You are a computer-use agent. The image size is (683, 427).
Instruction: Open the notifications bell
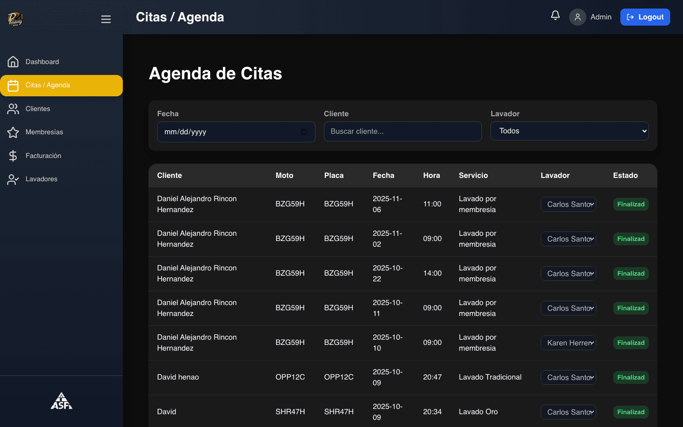pyautogui.click(x=555, y=16)
